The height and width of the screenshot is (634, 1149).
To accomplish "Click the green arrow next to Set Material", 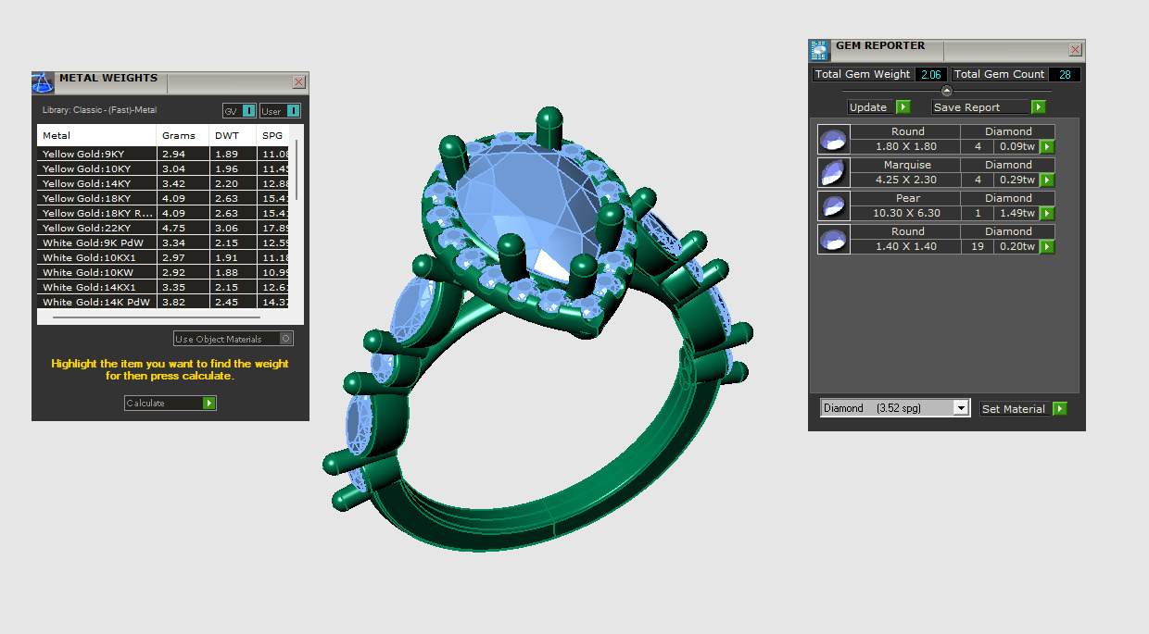I will [x=1060, y=409].
